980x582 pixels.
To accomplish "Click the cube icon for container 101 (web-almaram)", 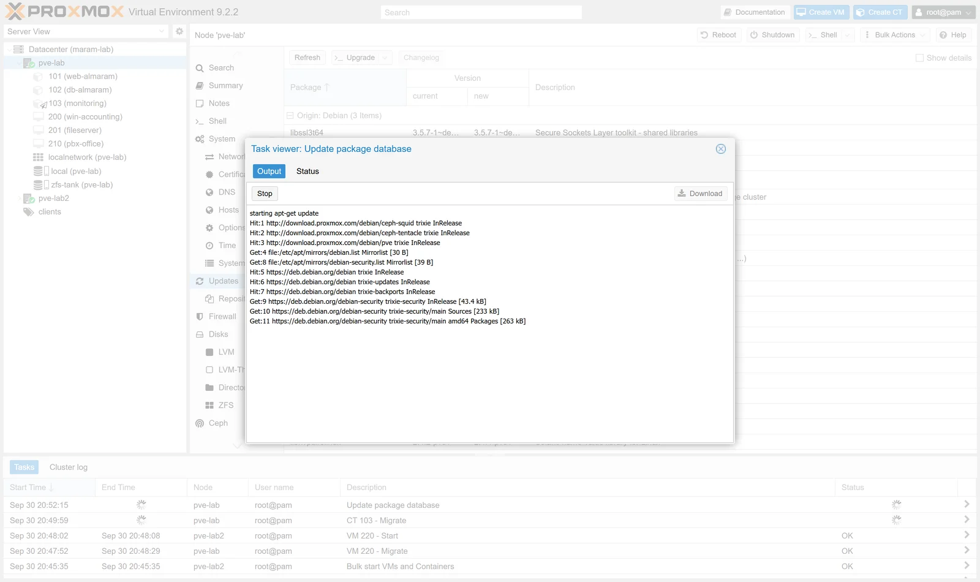I will (38, 77).
